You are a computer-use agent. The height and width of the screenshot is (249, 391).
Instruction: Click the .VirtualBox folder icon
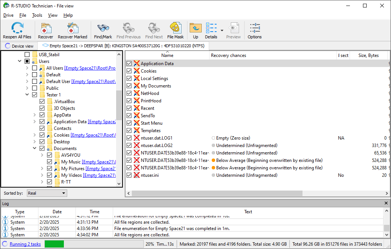pos(50,101)
